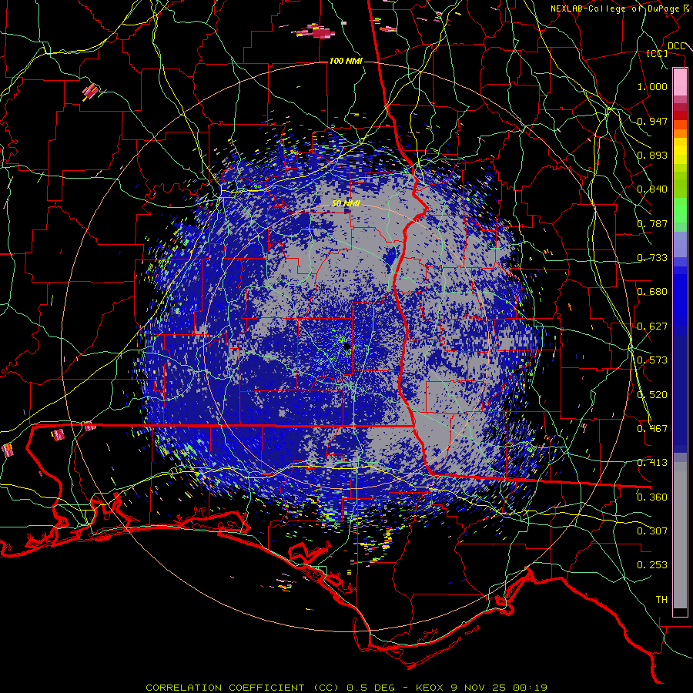This screenshot has height=693, width=693.
Task: Pick the pink segment of the color bar
Action: pyautogui.click(x=680, y=82)
